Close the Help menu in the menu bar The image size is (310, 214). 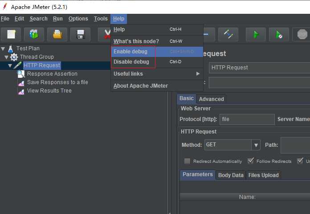[118, 19]
